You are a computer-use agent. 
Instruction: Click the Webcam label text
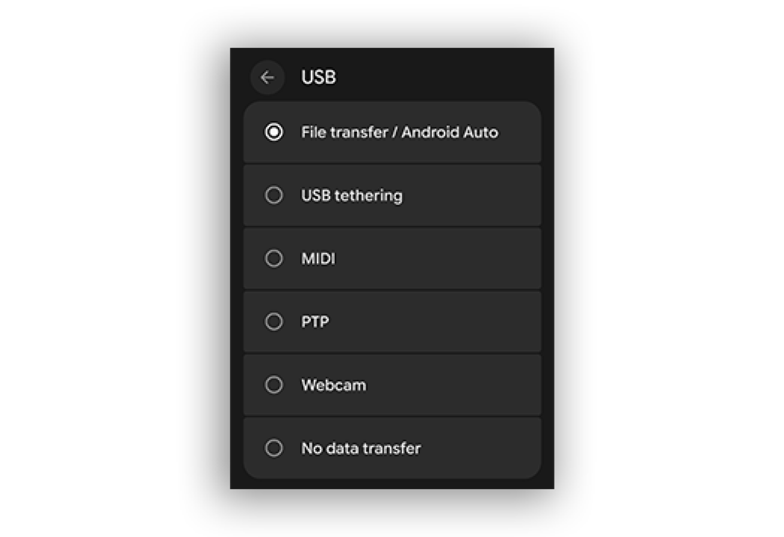tap(333, 385)
